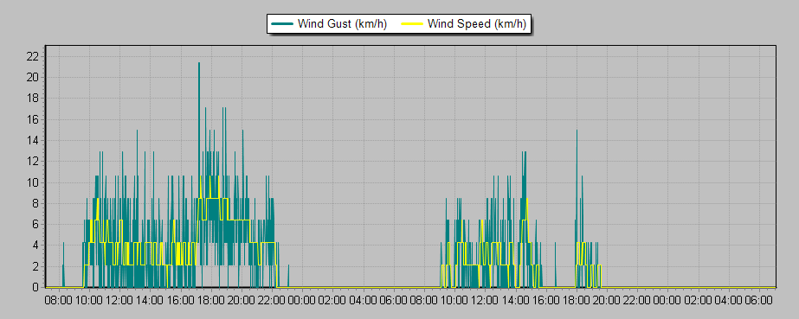Click the 20 value on the vertical axis
The image size is (799, 319).
(x=33, y=77)
